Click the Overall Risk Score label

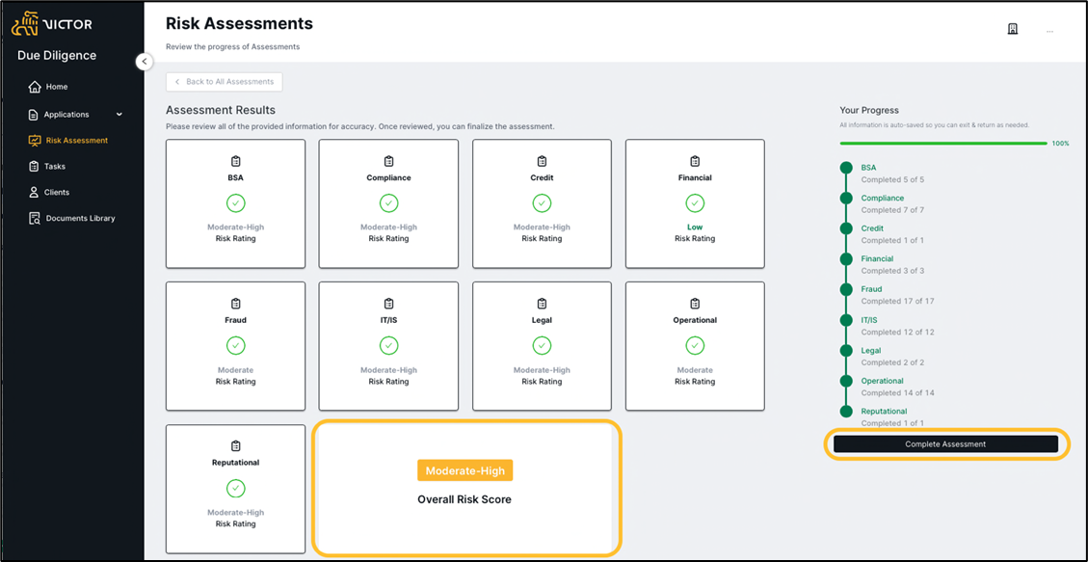coord(464,499)
